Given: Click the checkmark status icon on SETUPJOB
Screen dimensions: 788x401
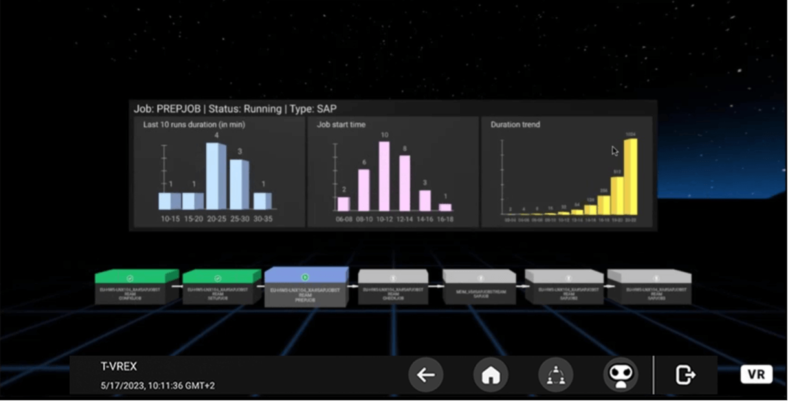Looking at the screenshot, I should pyautogui.click(x=218, y=277).
